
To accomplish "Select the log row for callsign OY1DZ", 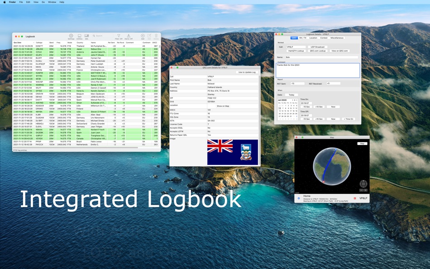I will tap(86, 91).
